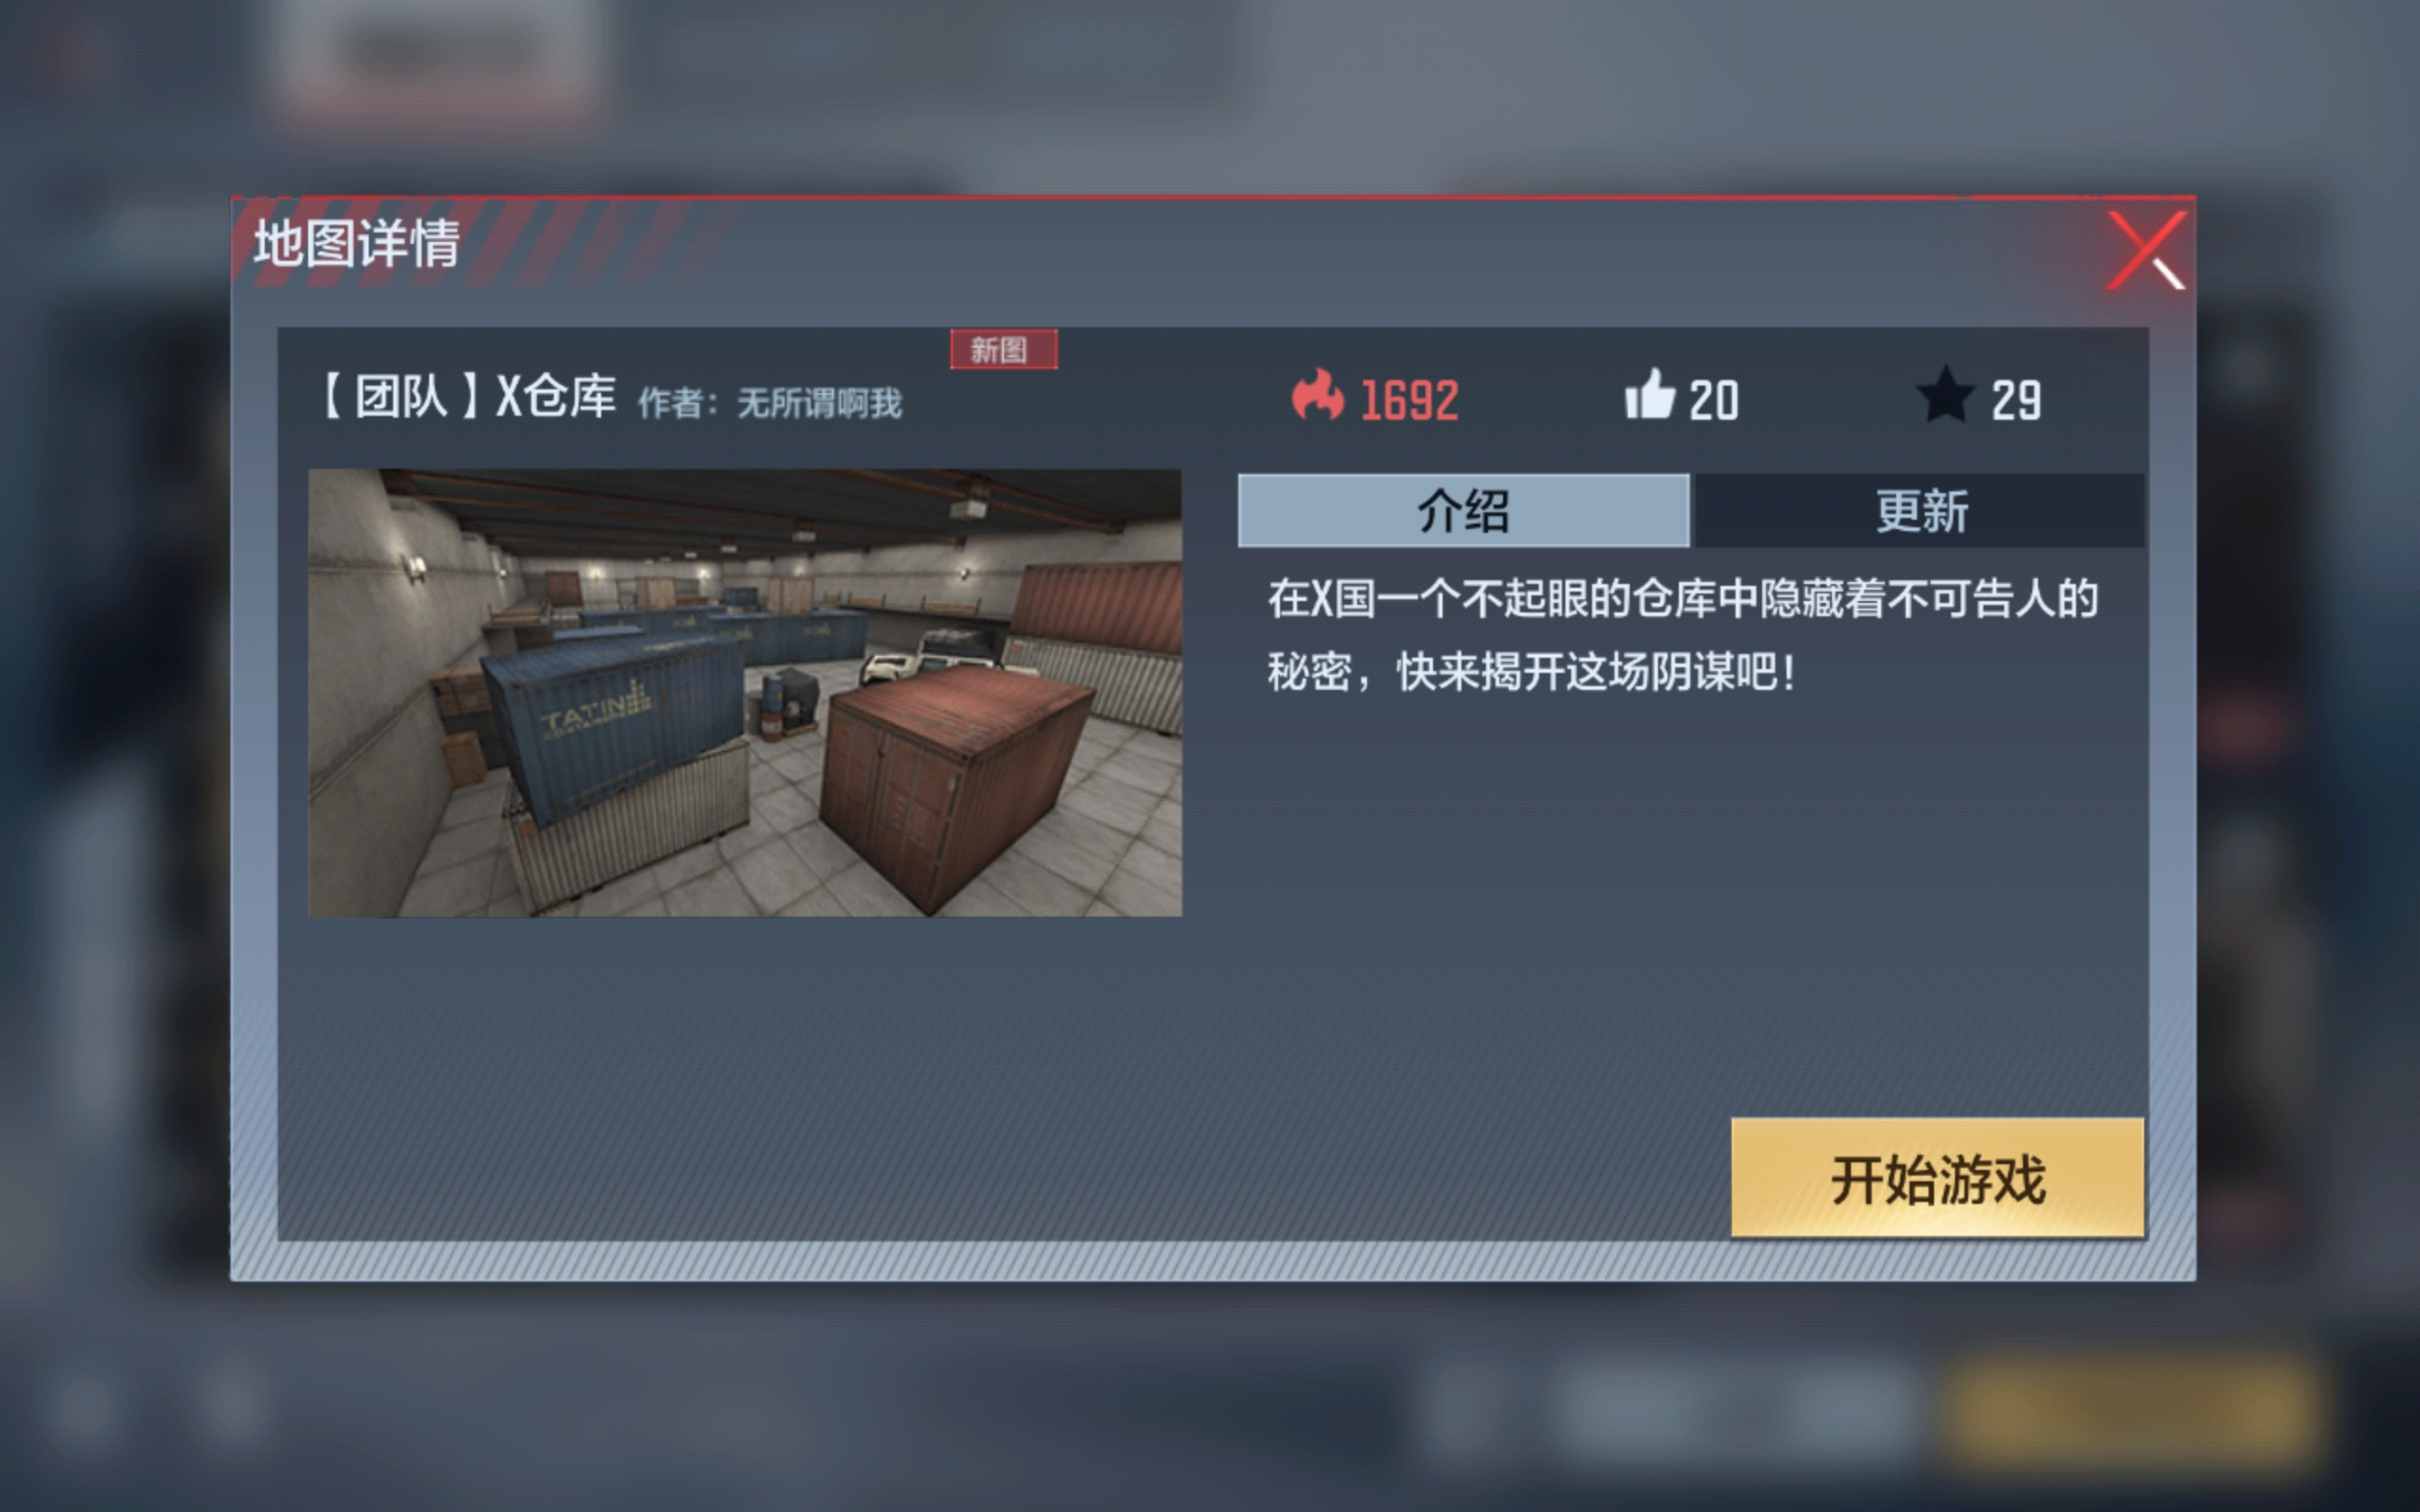Image resolution: width=2420 pixels, height=1512 pixels.
Task: Start the match with 开始游戏 button
Action: click(1937, 1178)
